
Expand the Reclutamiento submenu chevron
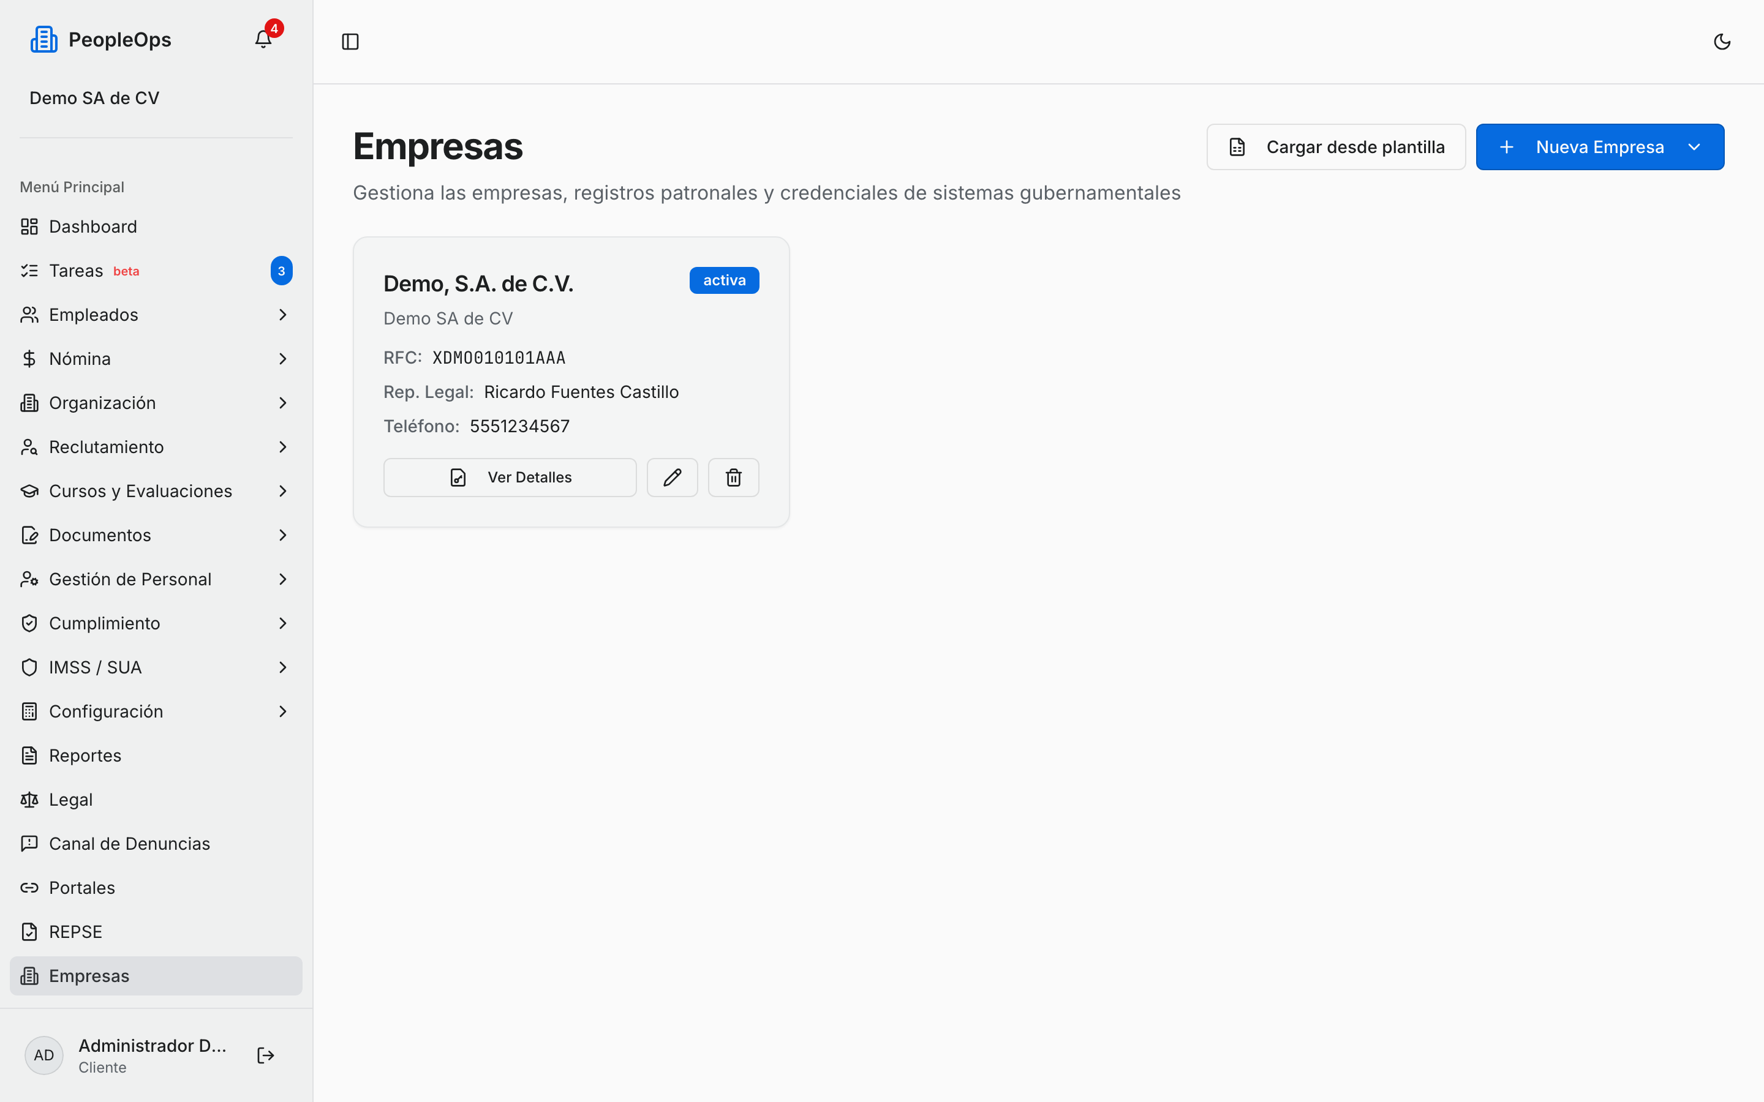point(283,447)
